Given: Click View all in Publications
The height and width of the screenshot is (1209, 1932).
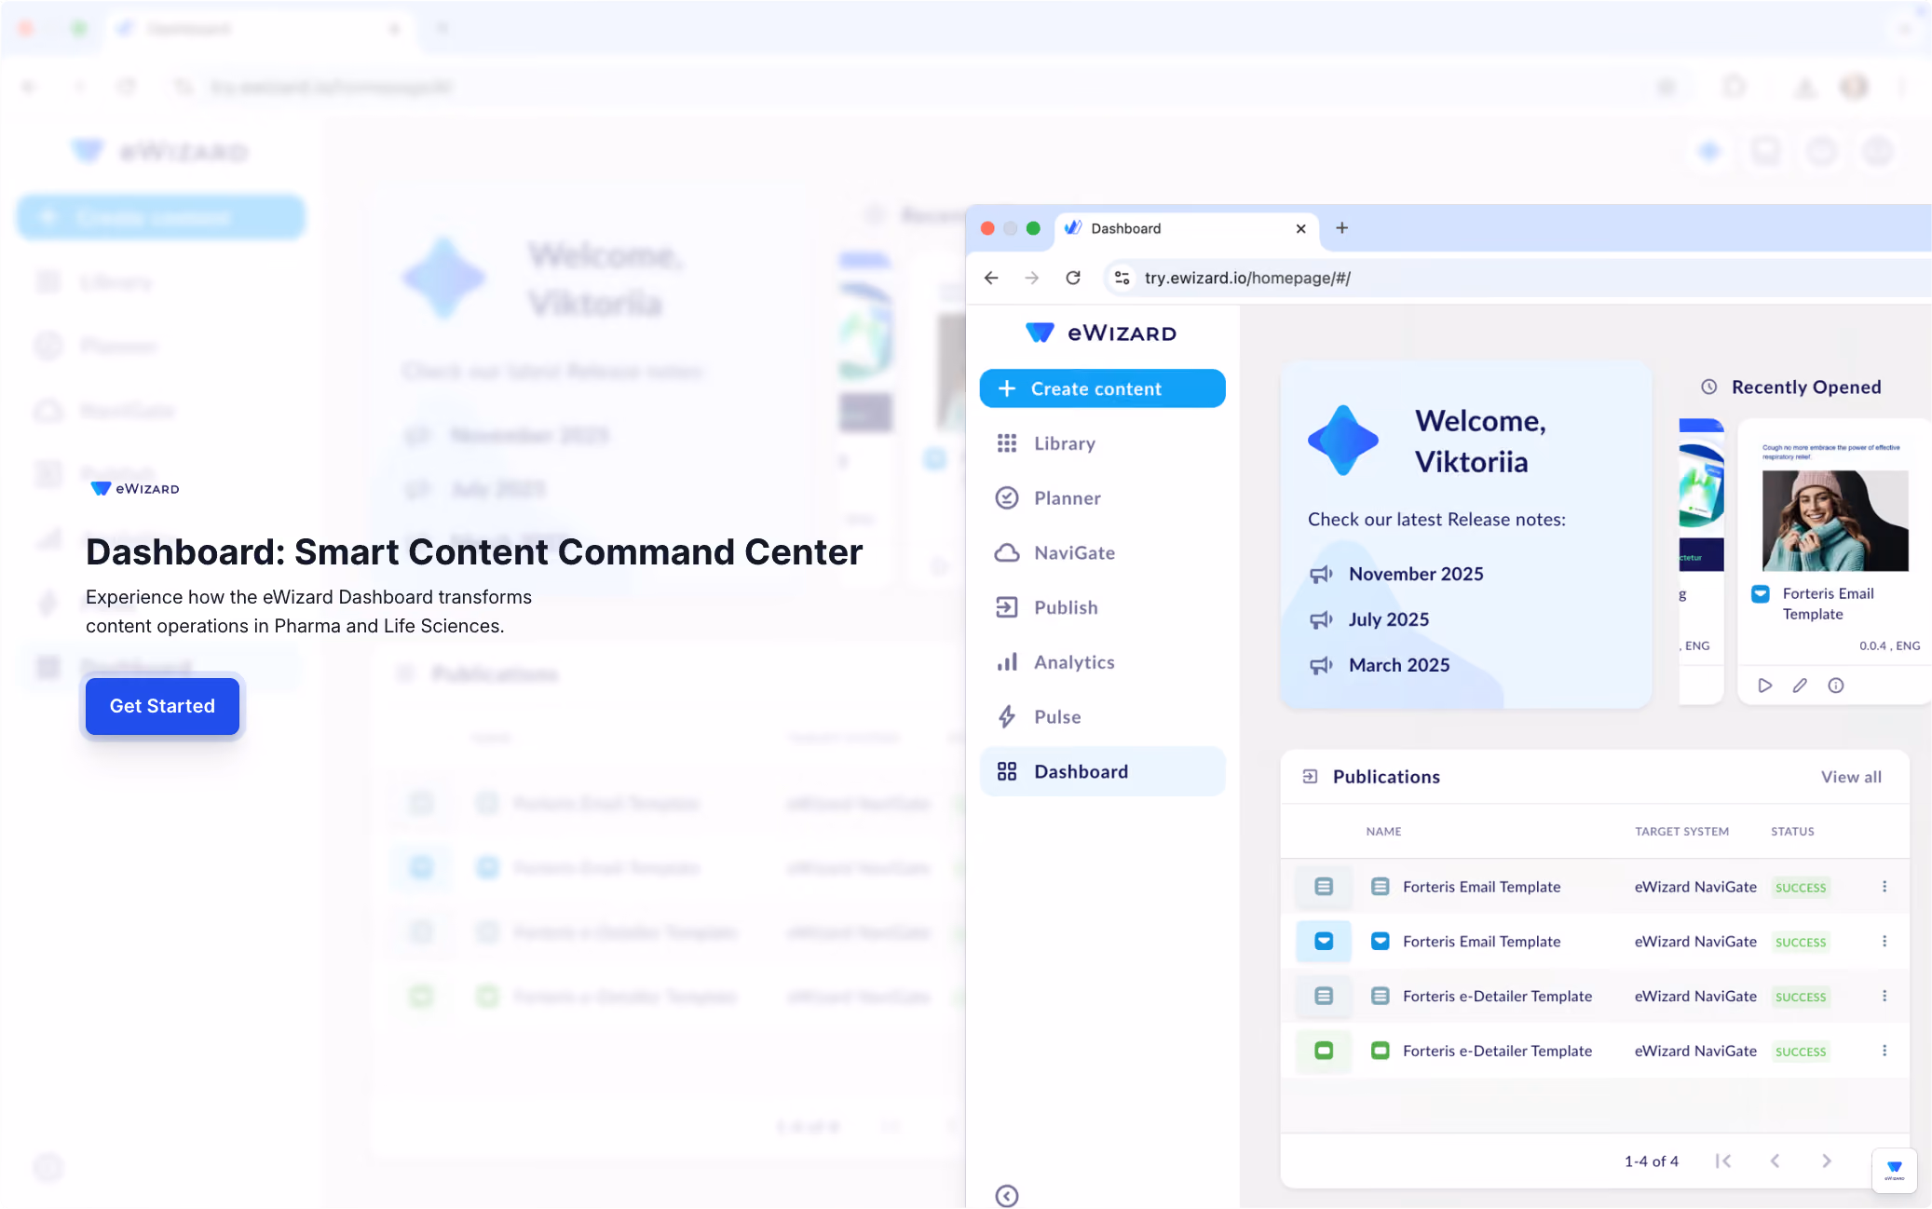Looking at the screenshot, I should tap(1851, 777).
